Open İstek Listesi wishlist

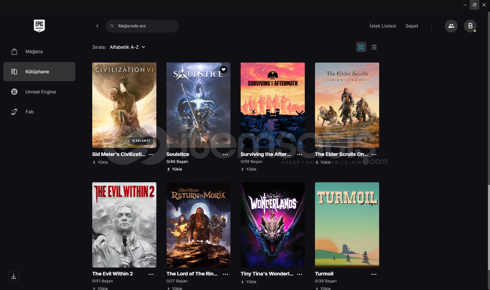[x=382, y=26]
